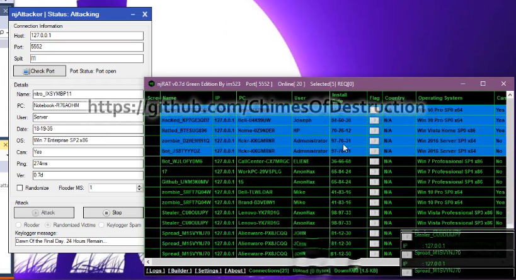Click the Keylogger message text field
The image size is (516, 280).
79,241
